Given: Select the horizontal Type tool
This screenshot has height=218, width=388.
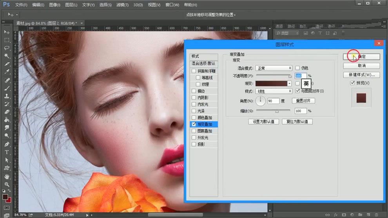Looking at the screenshot, I should coord(7,152).
